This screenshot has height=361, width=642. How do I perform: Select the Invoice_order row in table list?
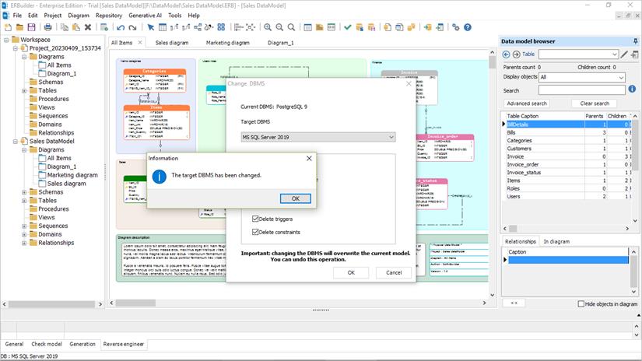(x=567, y=164)
